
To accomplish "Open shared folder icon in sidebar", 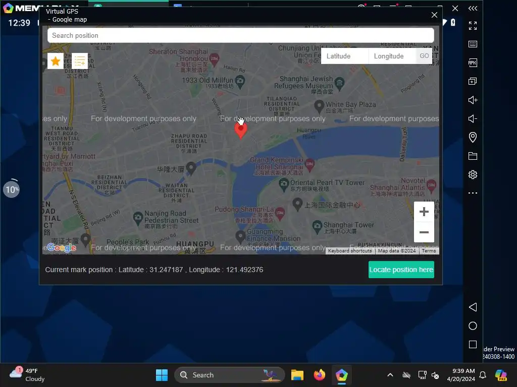I will [x=473, y=156].
